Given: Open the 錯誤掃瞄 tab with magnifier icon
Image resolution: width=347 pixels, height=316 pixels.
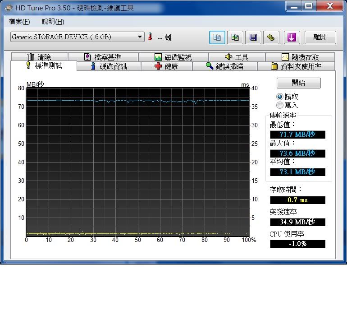Looking at the screenshot, I should pos(224,66).
